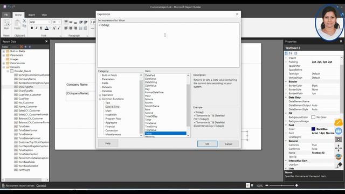
Task: Click Cancel in the Expression dialog
Action: coord(229,144)
